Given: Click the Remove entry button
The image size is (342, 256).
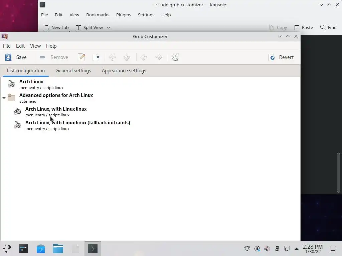Looking at the screenshot, I should [x=54, y=57].
